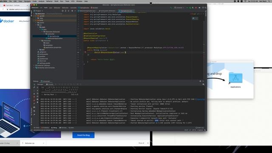This screenshot has width=272, height=153.
Task: Click Expand All icon in Project panel header
Action: click(65, 11)
